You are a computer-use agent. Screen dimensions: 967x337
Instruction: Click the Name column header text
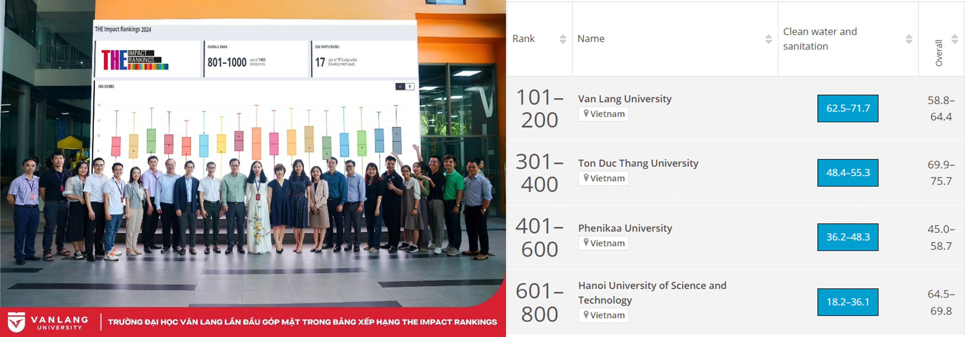pos(591,39)
